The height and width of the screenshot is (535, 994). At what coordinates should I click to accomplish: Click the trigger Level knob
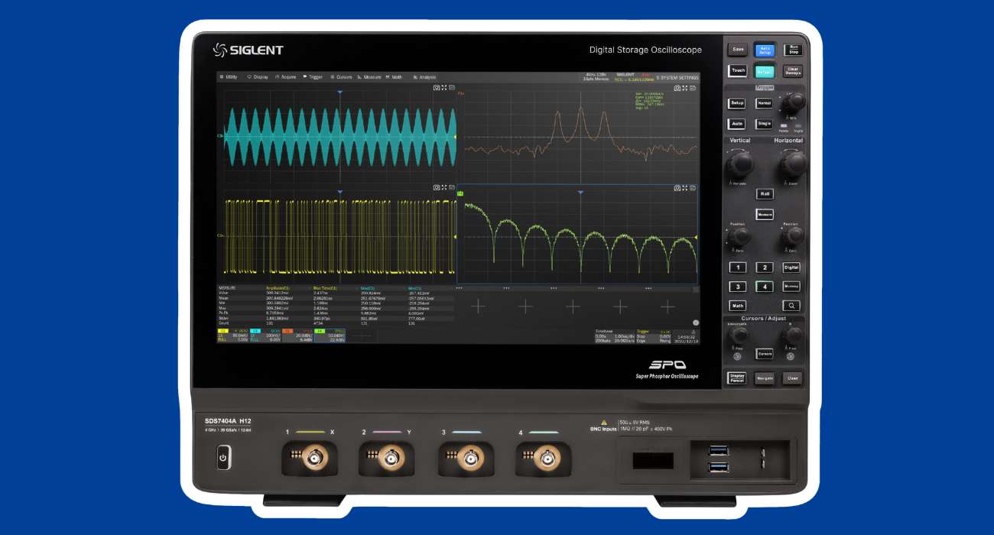(795, 101)
